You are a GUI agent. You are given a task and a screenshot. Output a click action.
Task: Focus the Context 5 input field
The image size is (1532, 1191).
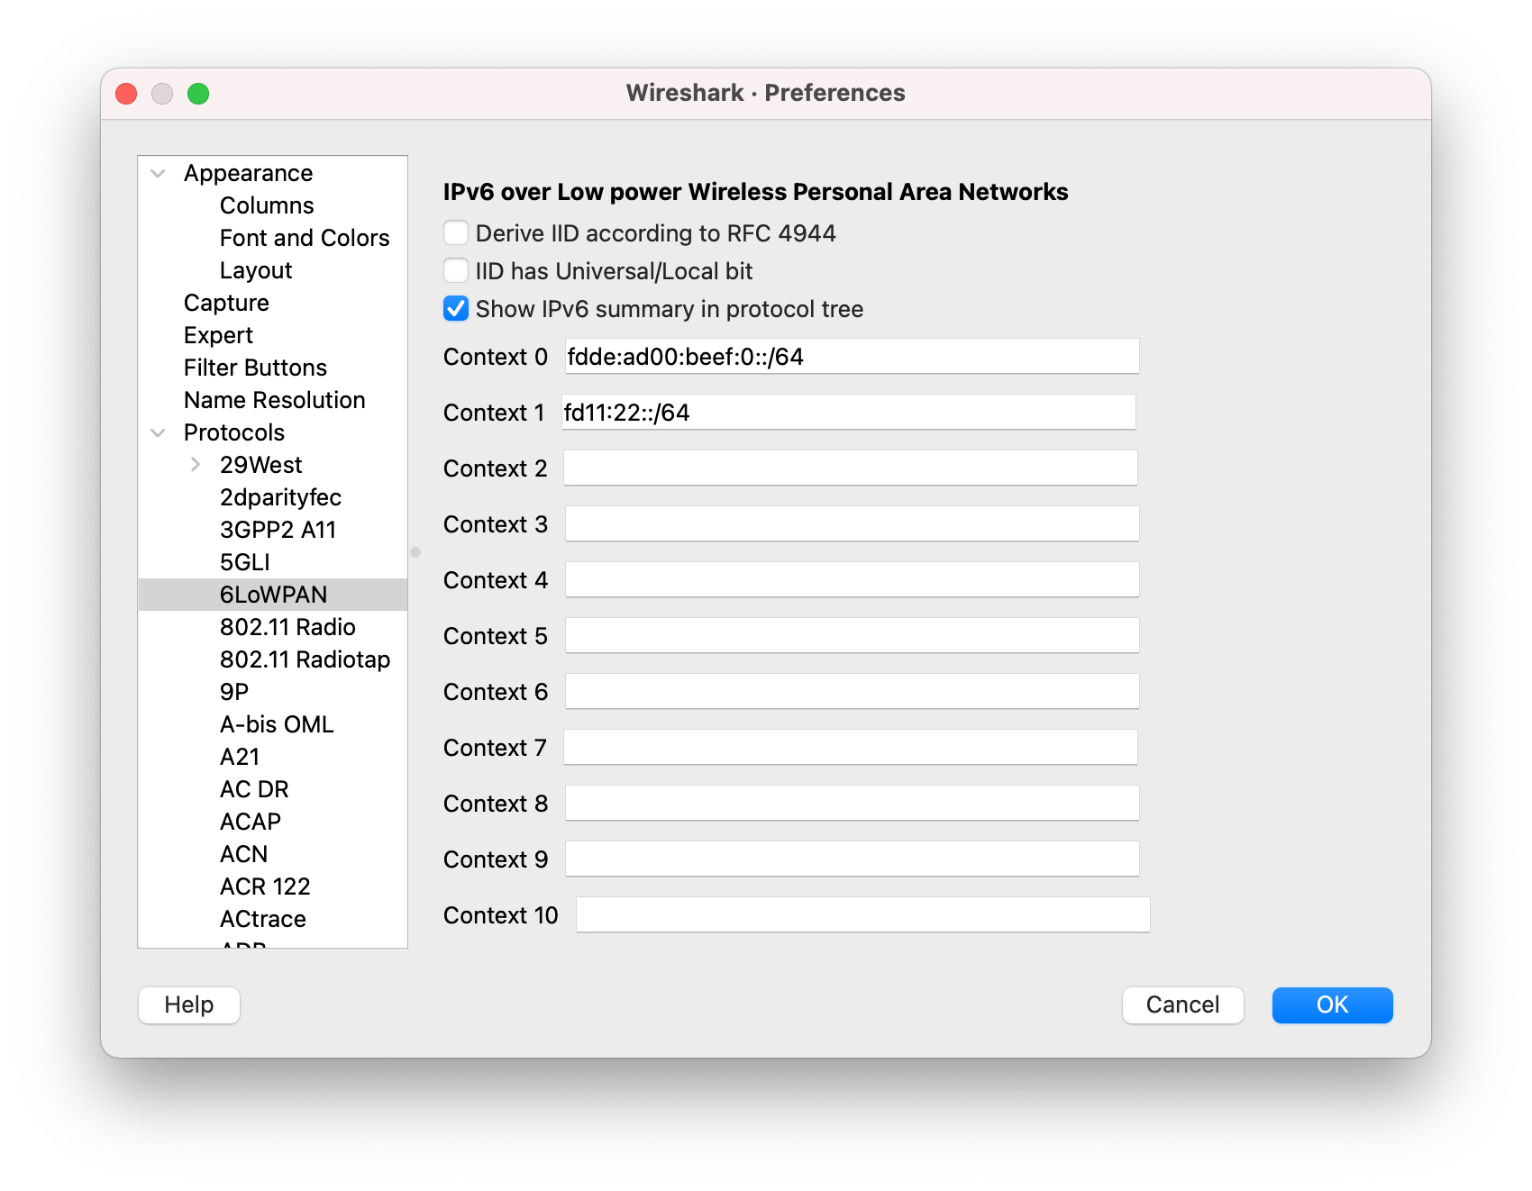click(x=852, y=636)
